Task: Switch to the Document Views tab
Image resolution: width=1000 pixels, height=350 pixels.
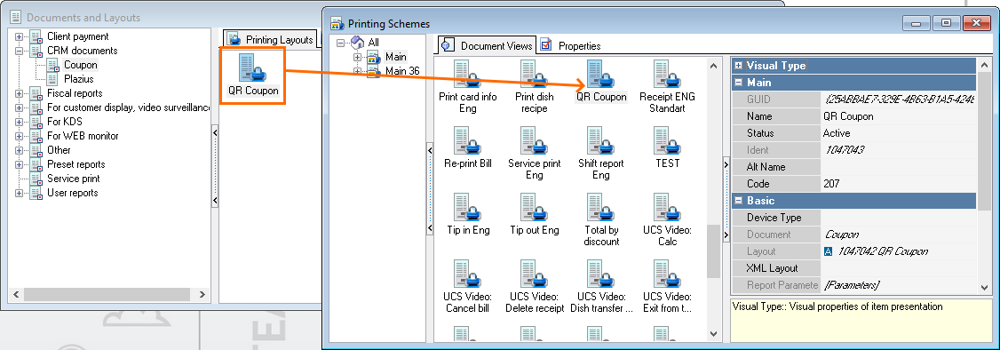Action: click(488, 45)
